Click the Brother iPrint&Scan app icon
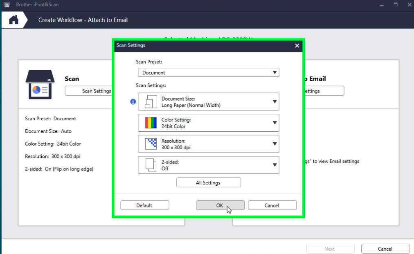This screenshot has height=254, width=414. [x=7, y=4]
